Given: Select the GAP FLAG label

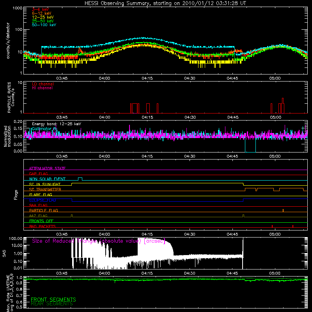Looking at the screenshot, I should 38,174.
